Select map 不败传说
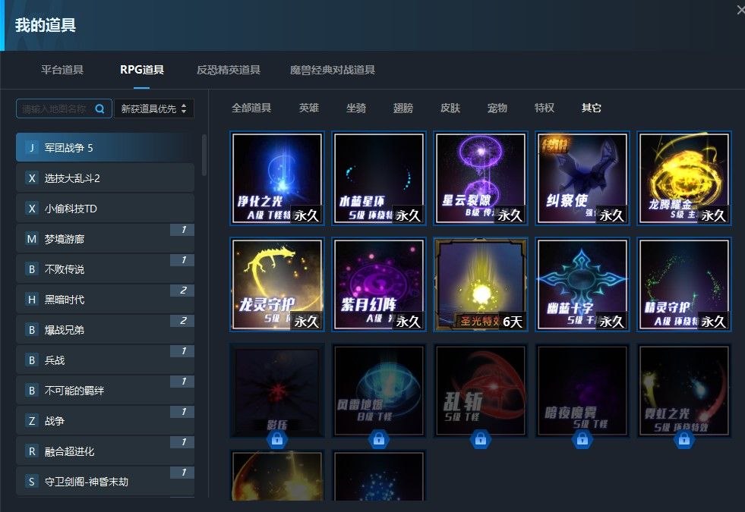 [105, 269]
